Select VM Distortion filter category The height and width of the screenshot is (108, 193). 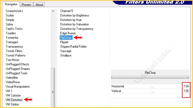tap(14, 100)
